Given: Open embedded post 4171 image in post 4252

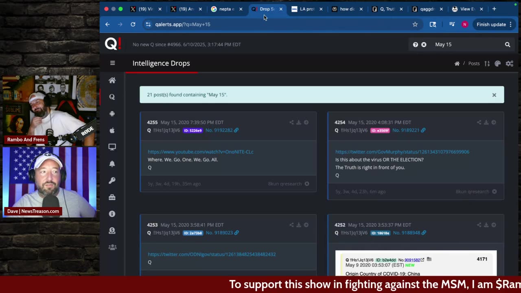Looking at the screenshot, I should coord(416,263).
